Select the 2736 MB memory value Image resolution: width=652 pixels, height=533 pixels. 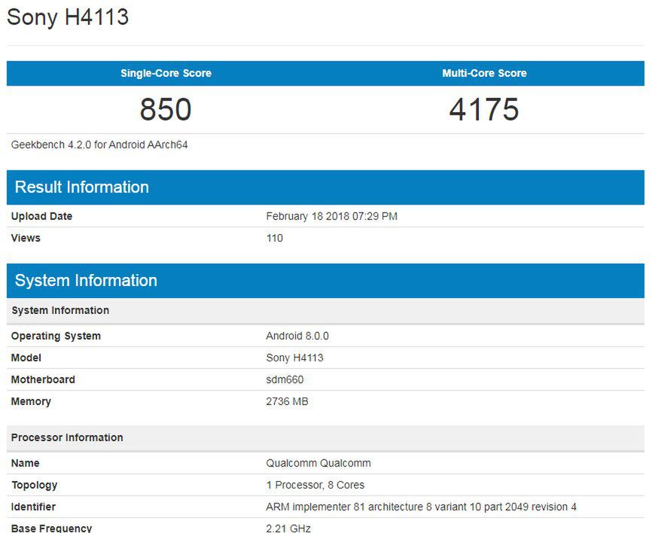click(x=288, y=401)
